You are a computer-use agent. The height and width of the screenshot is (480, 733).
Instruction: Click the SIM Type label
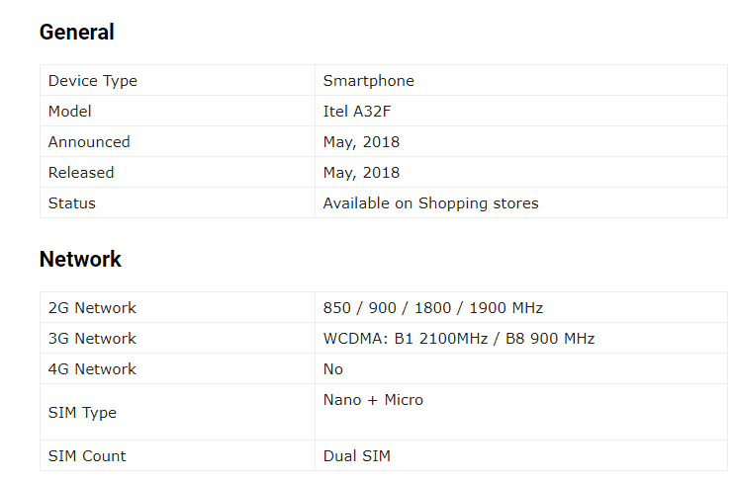pos(82,412)
